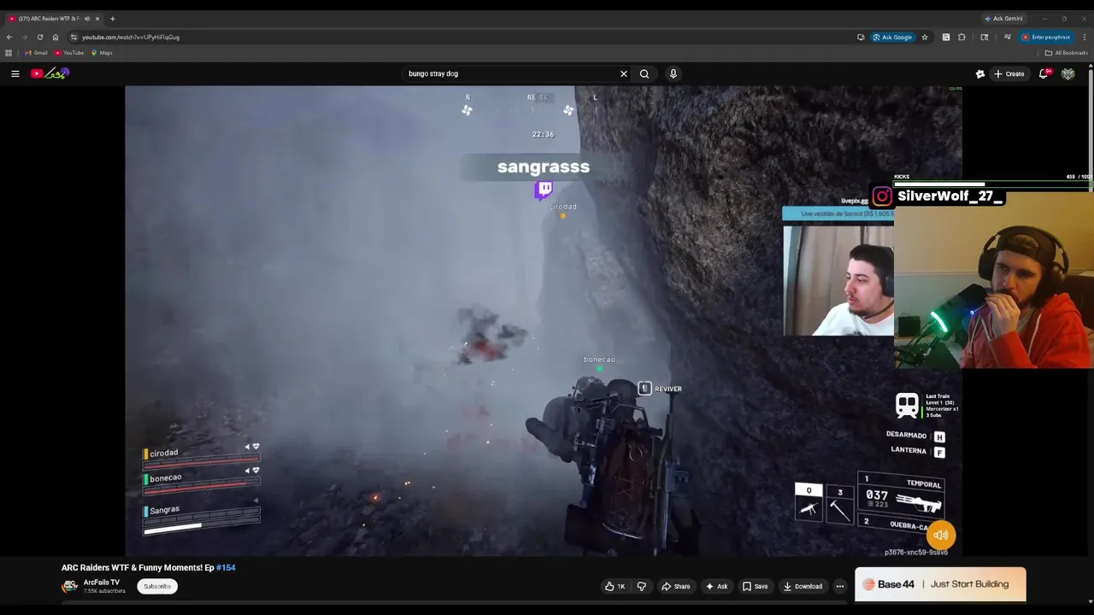Open the Chrome three-dot menu
This screenshot has height=615, width=1094.
[x=1085, y=37]
